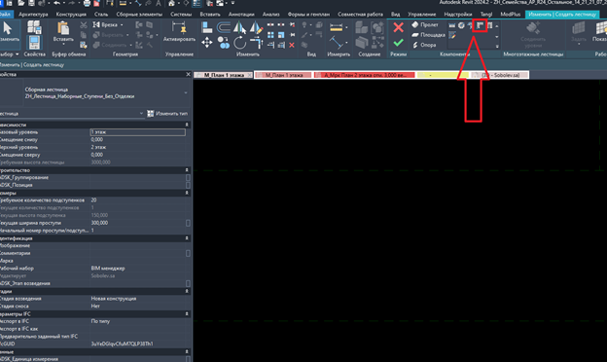Finish edit mode with green checkmark
This screenshot has width=607, height=362.
click(x=399, y=43)
